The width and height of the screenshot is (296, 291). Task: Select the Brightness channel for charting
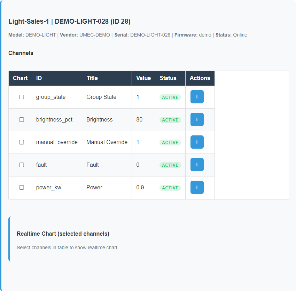tap(21, 119)
